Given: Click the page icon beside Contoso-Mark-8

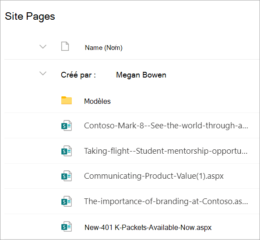Looking at the screenshot, I should click(67, 126).
